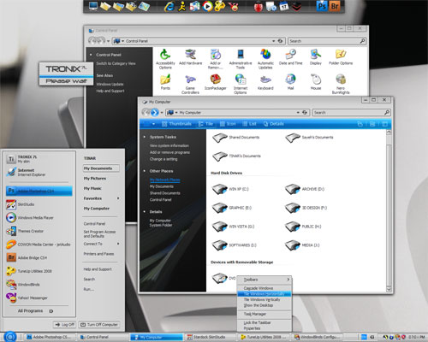Select the MEDIA (J:) drive
Screen dimensions: 428x342
(302, 245)
